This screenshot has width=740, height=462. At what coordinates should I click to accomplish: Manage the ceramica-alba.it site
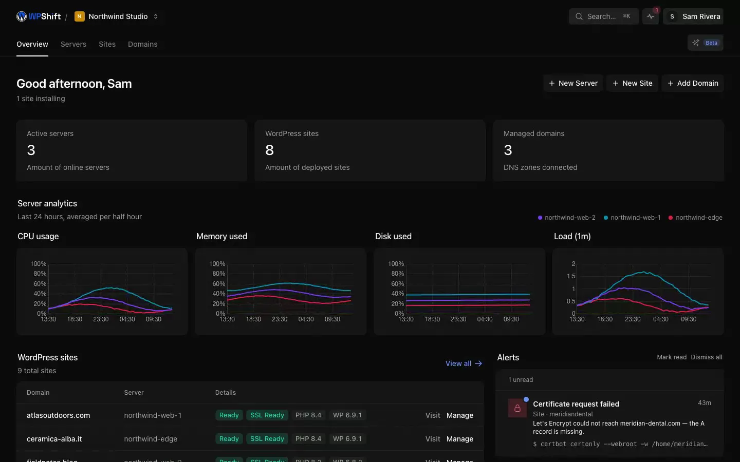point(460,439)
